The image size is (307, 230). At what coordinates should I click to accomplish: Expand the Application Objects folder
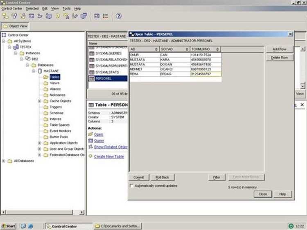[40, 143]
